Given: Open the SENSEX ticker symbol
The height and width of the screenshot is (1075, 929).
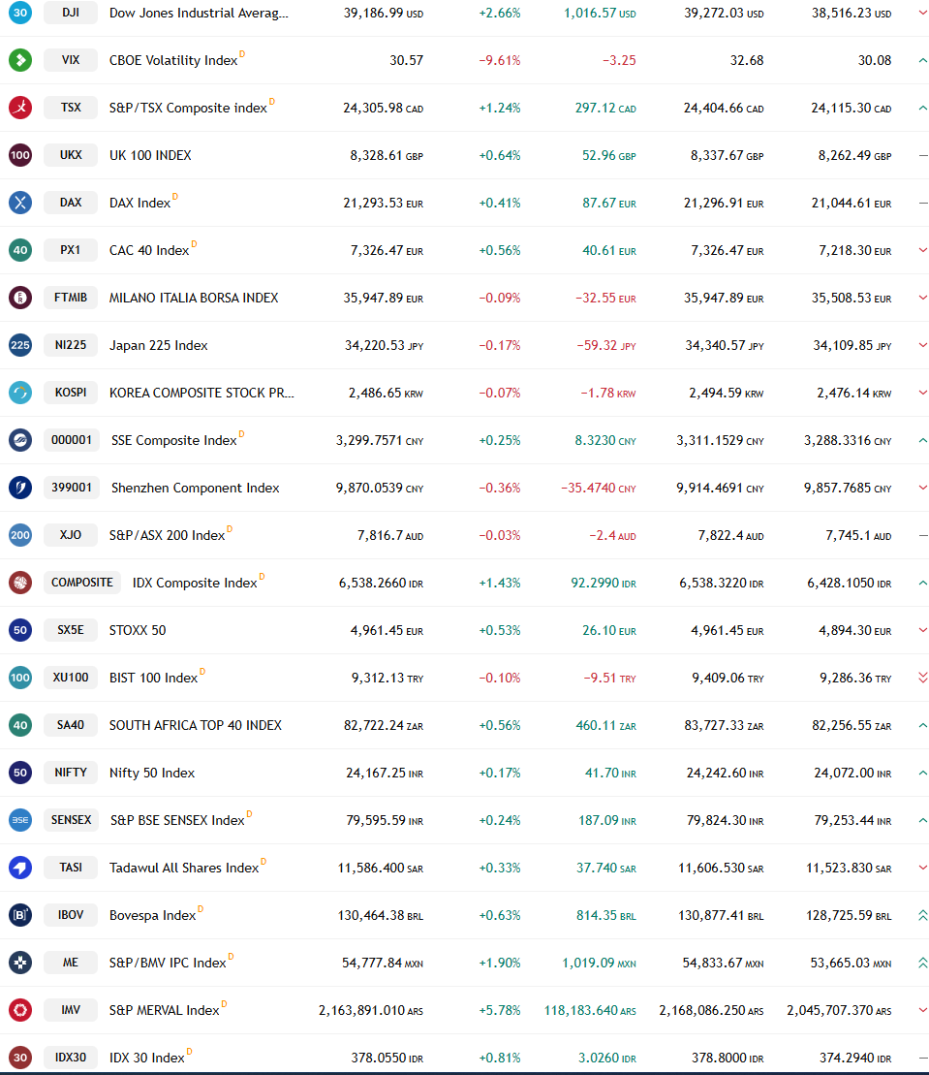Looking at the screenshot, I should click(72, 820).
